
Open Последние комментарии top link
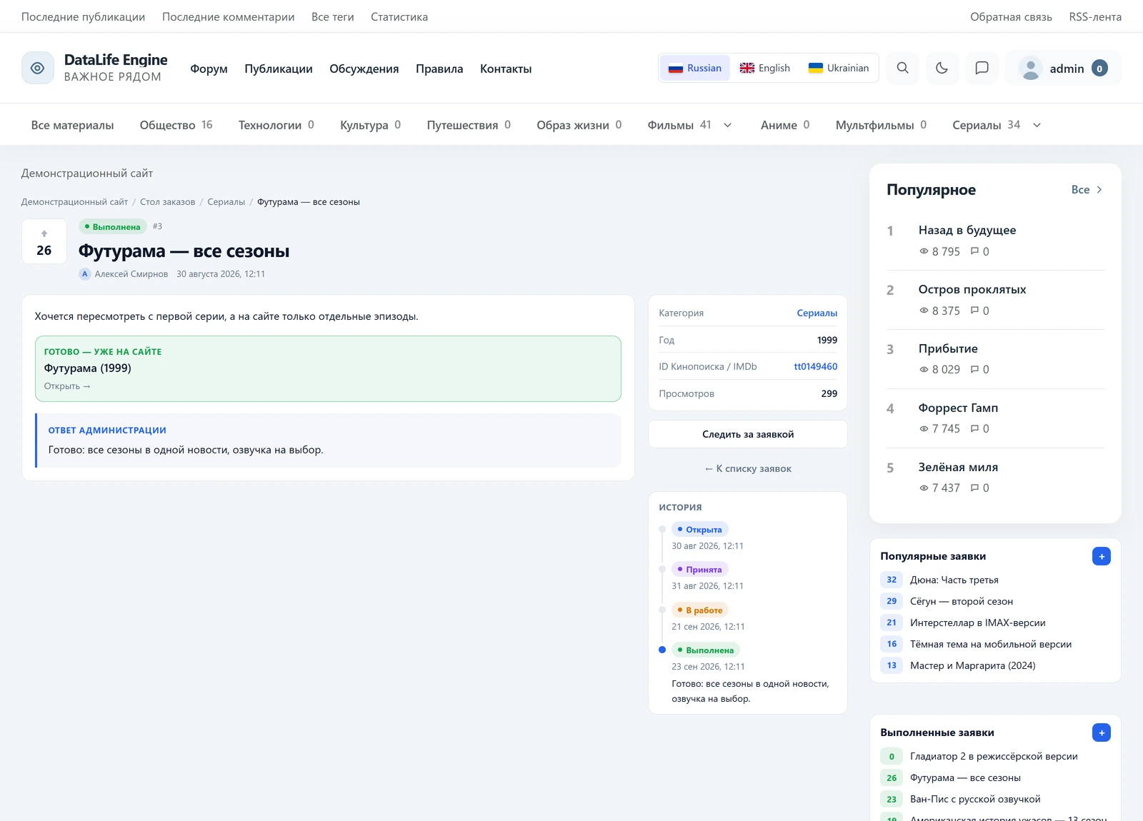point(228,16)
